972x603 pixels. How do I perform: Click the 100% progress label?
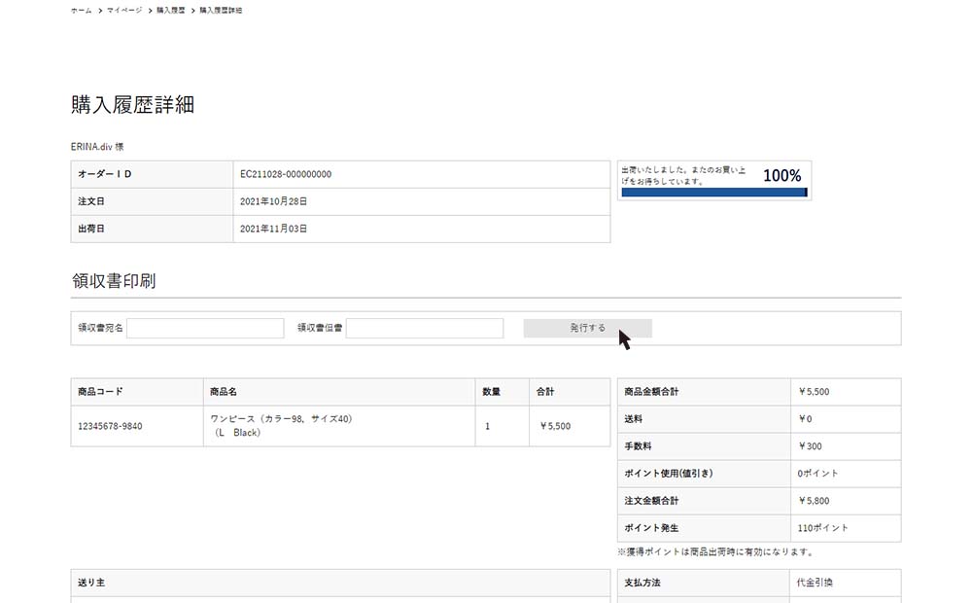(x=781, y=176)
